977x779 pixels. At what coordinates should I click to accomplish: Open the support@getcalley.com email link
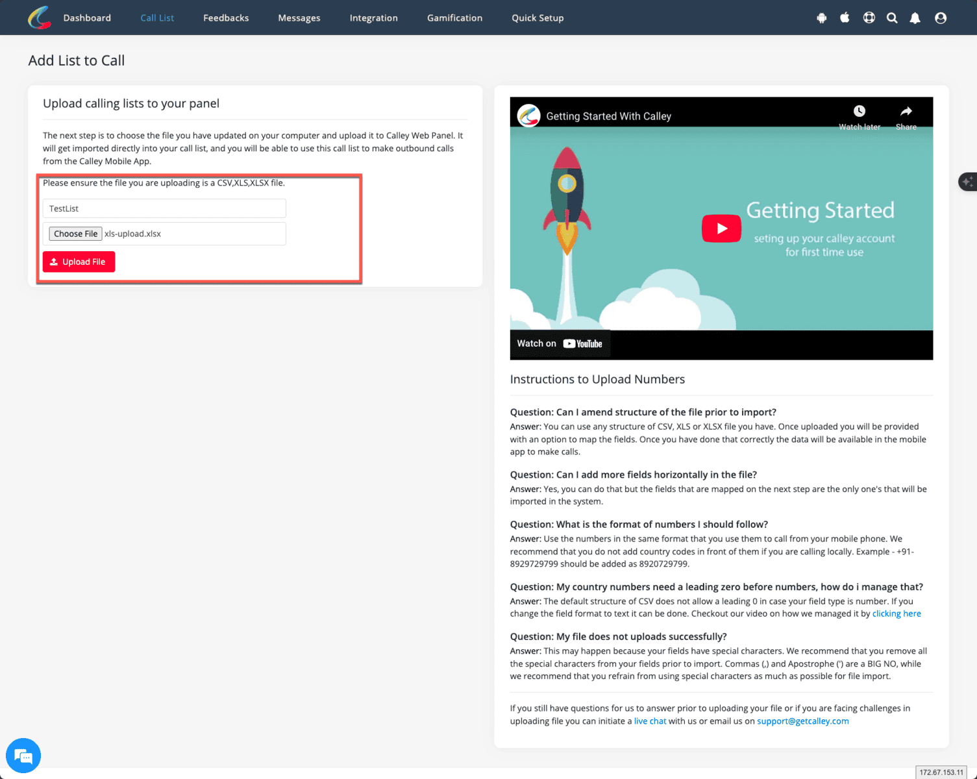coord(802,721)
